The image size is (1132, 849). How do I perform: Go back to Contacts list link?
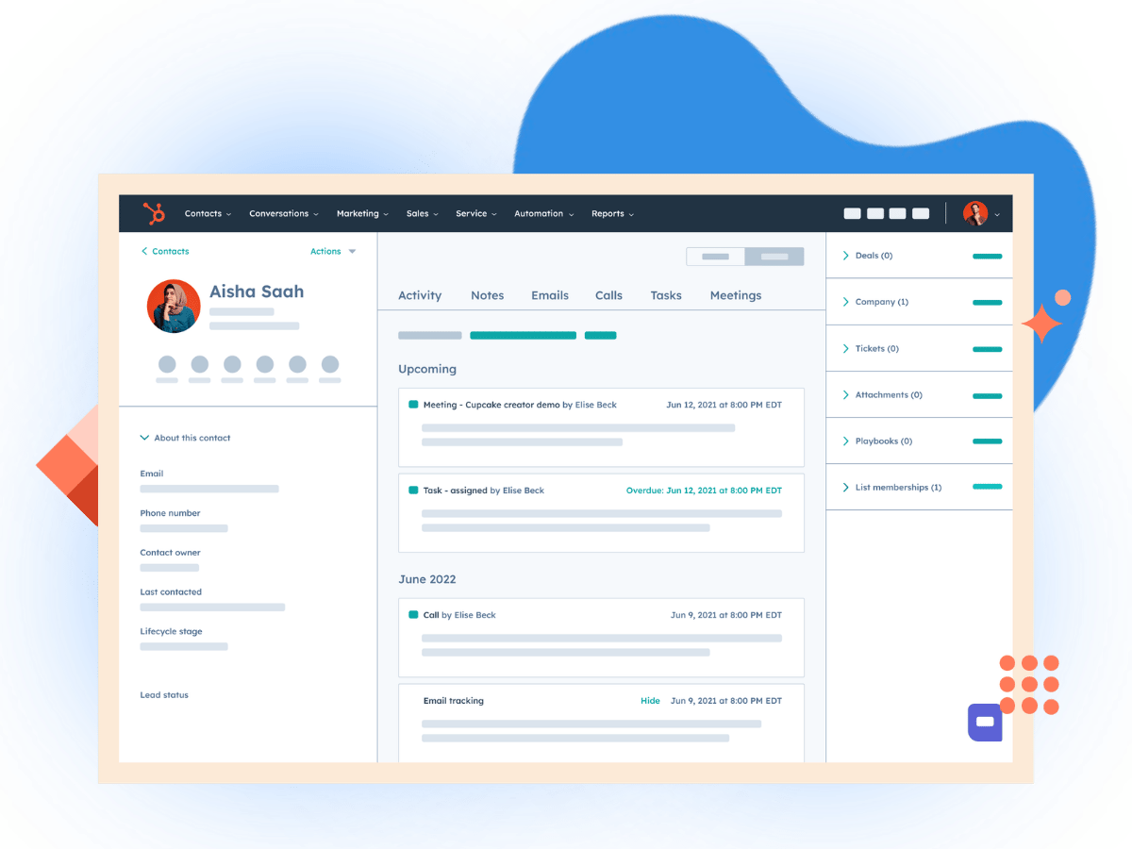[x=165, y=252]
